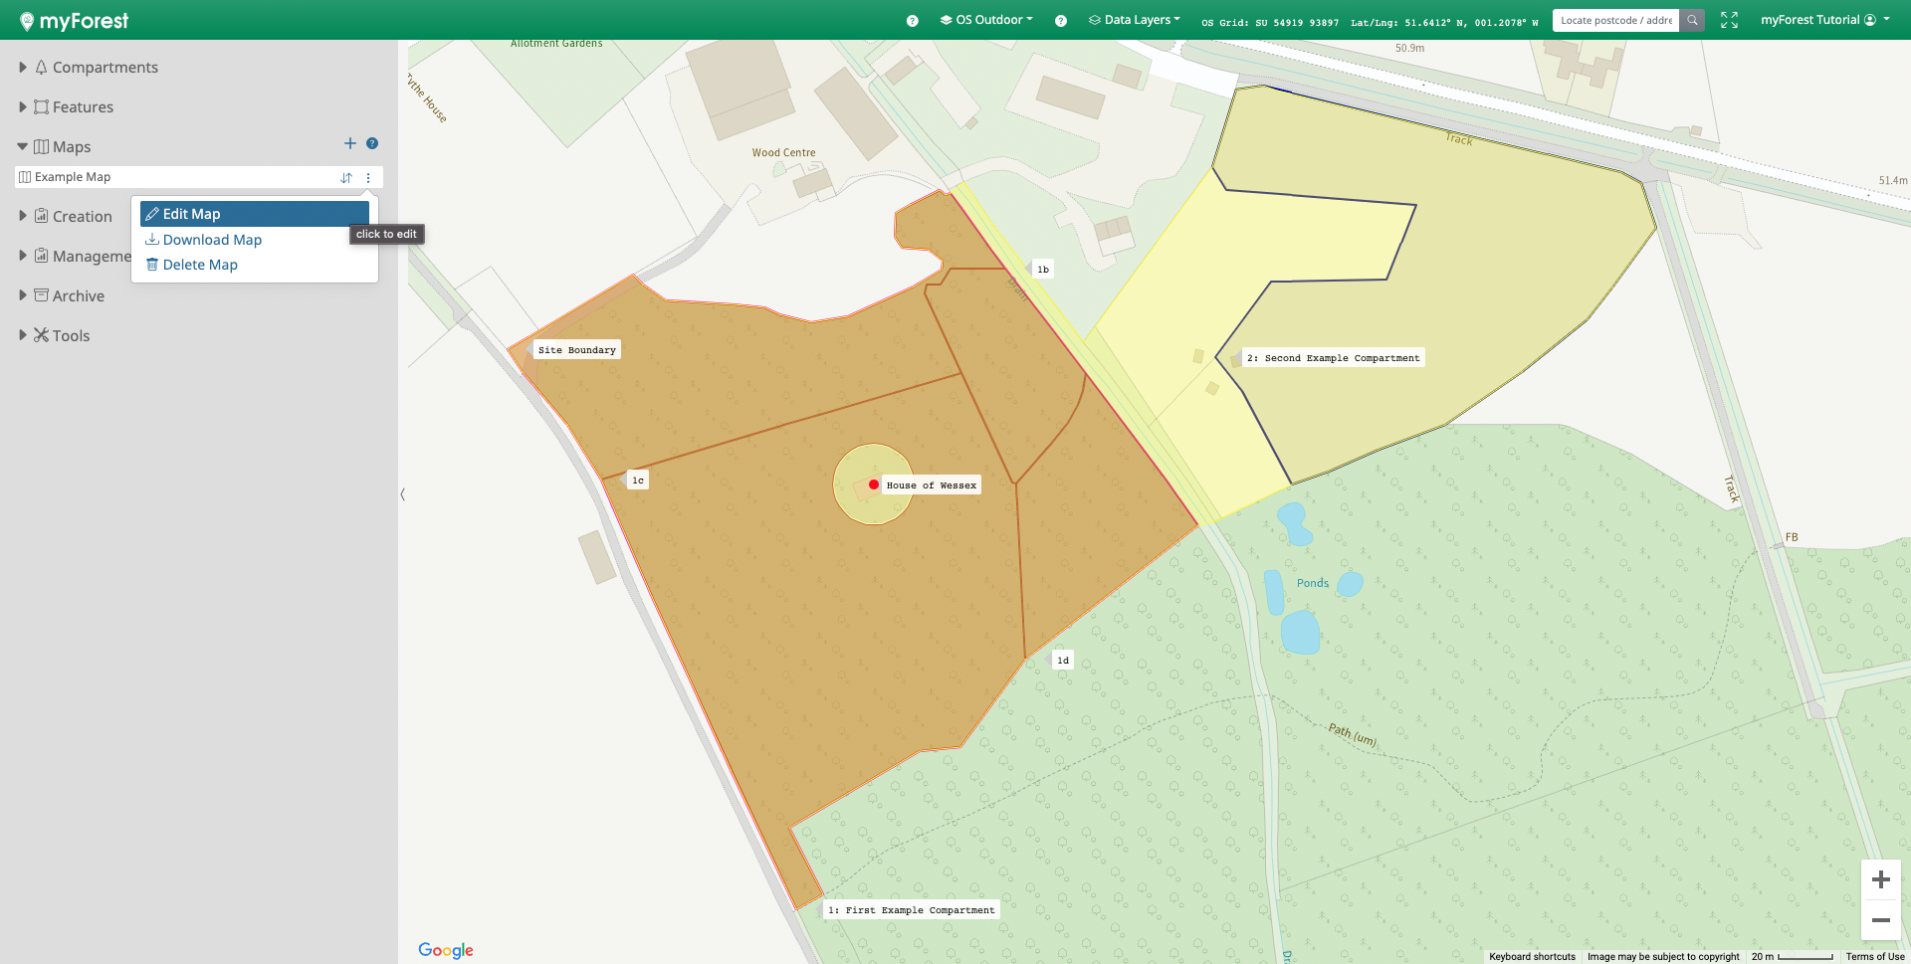This screenshot has height=964, width=1911.
Task: Open the OS Outdoor base map dropdown
Action: 986,20
